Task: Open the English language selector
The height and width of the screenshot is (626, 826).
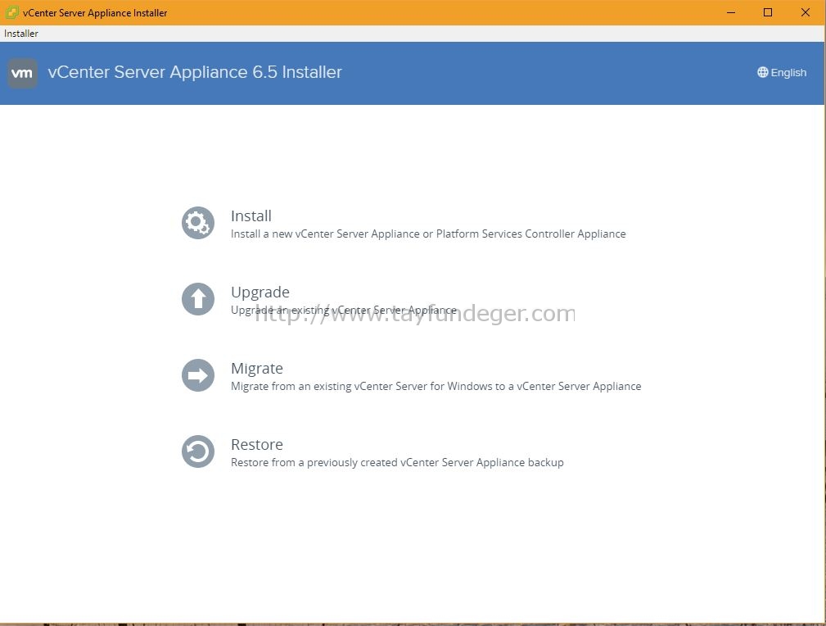Action: 782,72
